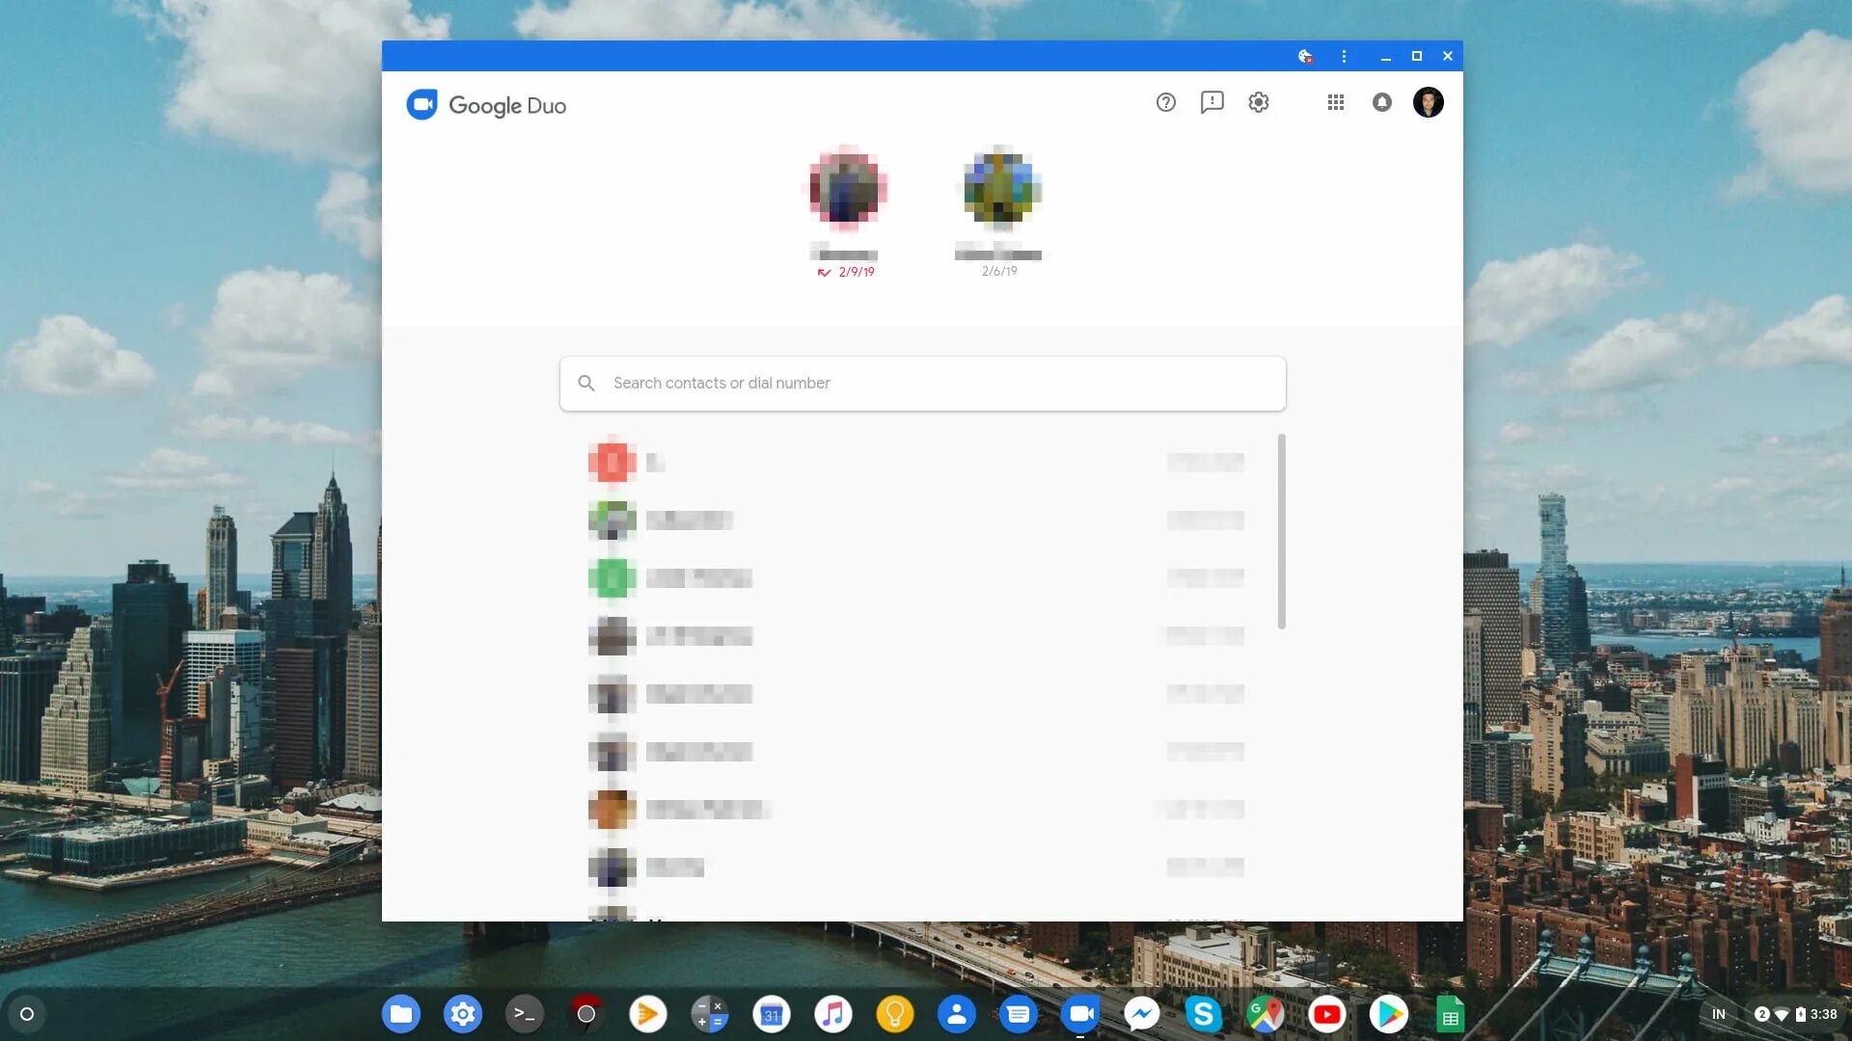Click the contact list scrollbar
The image size is (1852, 1041).
click(1281, 532)
